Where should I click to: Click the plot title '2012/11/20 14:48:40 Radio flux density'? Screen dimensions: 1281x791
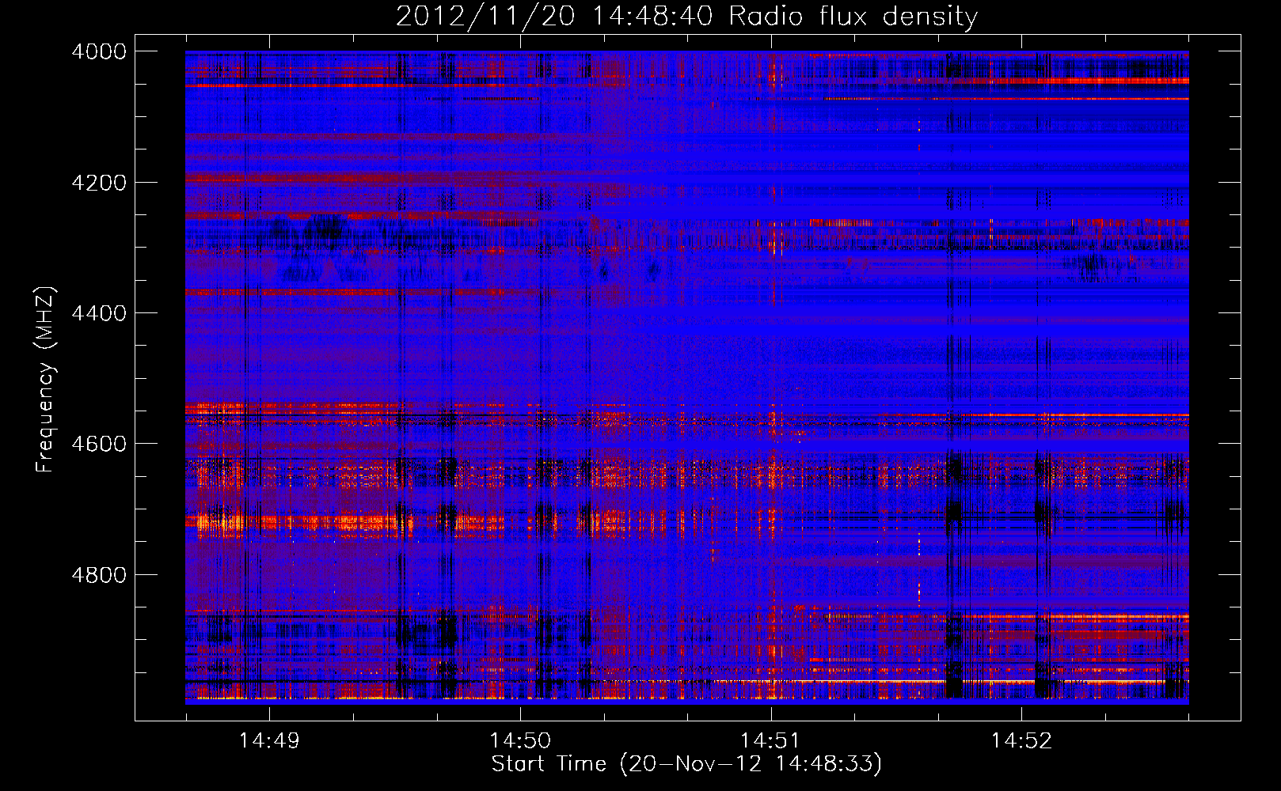pos(687,16)
